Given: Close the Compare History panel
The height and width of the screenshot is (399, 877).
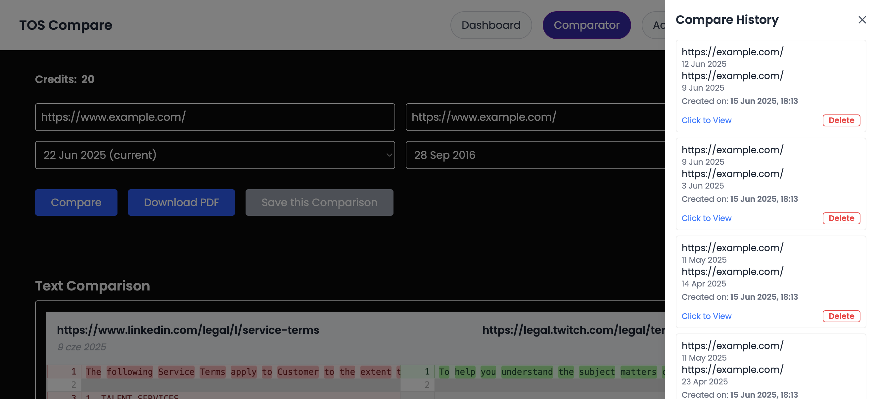Looking at the screenshot, I should (x=862, y=20).
